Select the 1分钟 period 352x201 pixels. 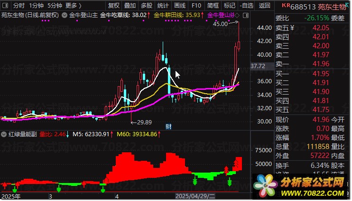[36, 5]
